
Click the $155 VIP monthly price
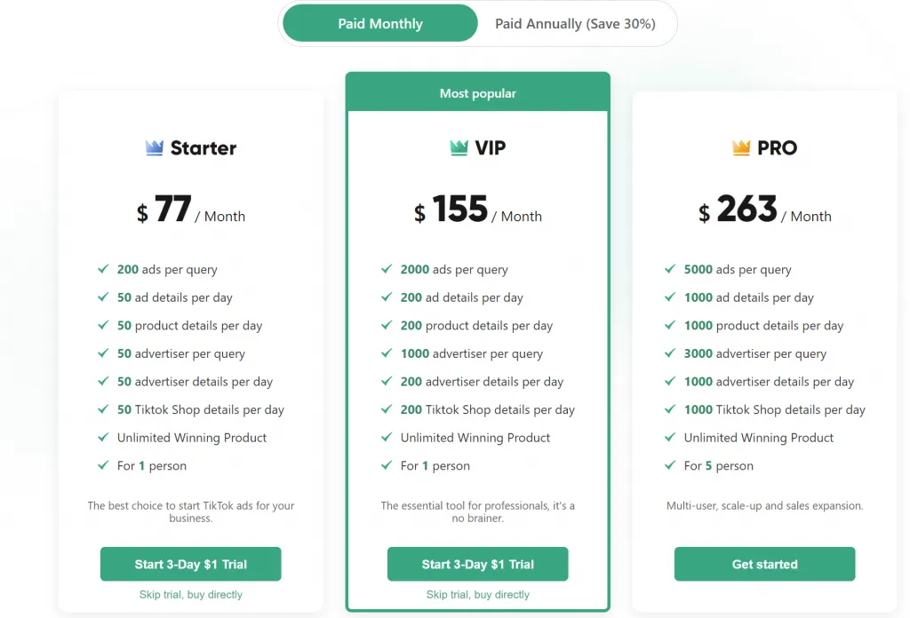[x=459, y=209]
